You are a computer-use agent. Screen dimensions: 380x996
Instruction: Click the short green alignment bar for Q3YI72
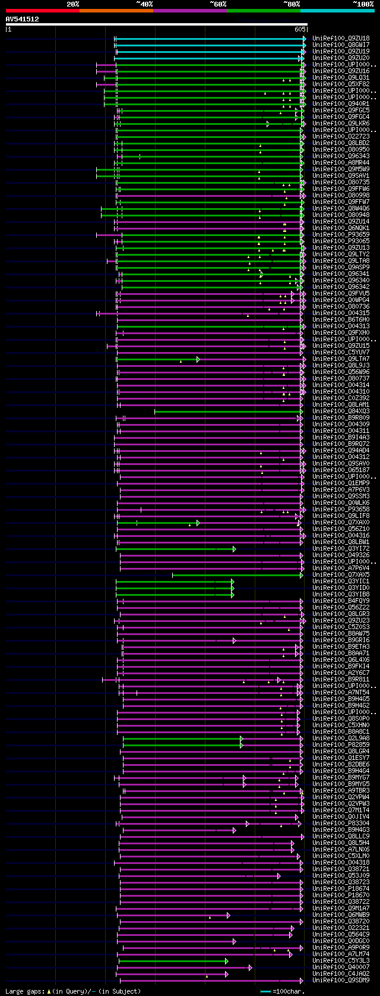[x=176, y=548]
